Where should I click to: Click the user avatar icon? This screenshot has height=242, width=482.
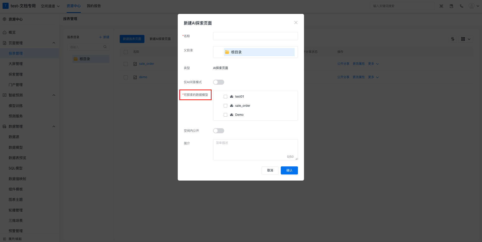pos(471,6)
